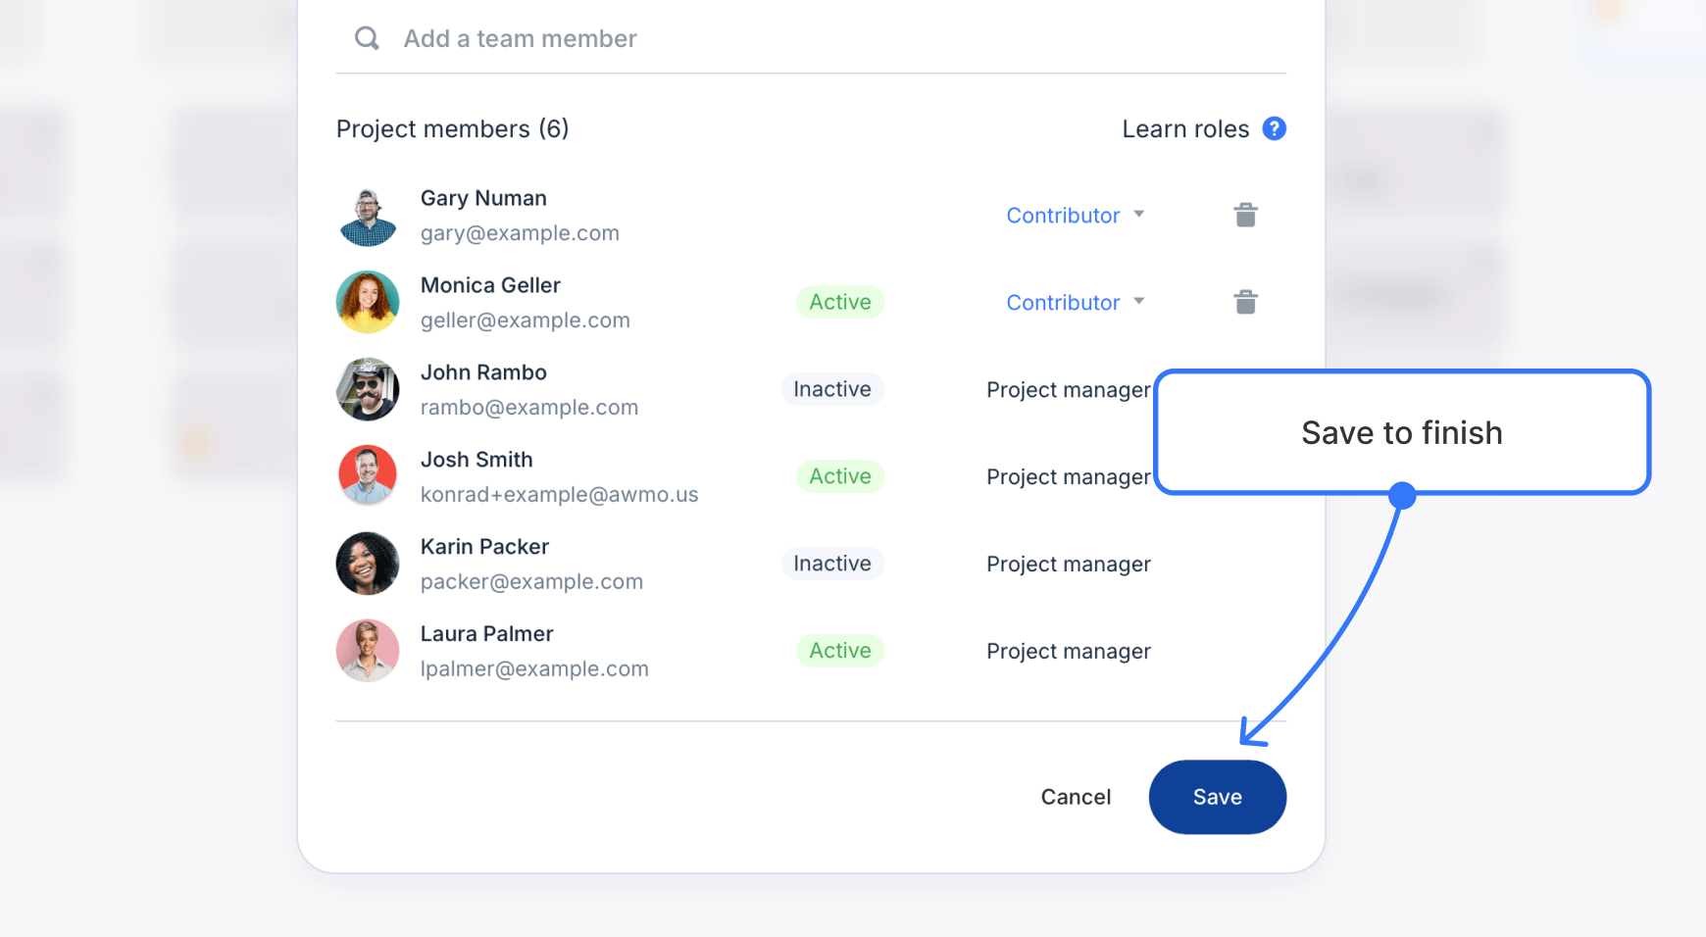Click Laura Palmer's Project manager label

[x=1068, y=651]
